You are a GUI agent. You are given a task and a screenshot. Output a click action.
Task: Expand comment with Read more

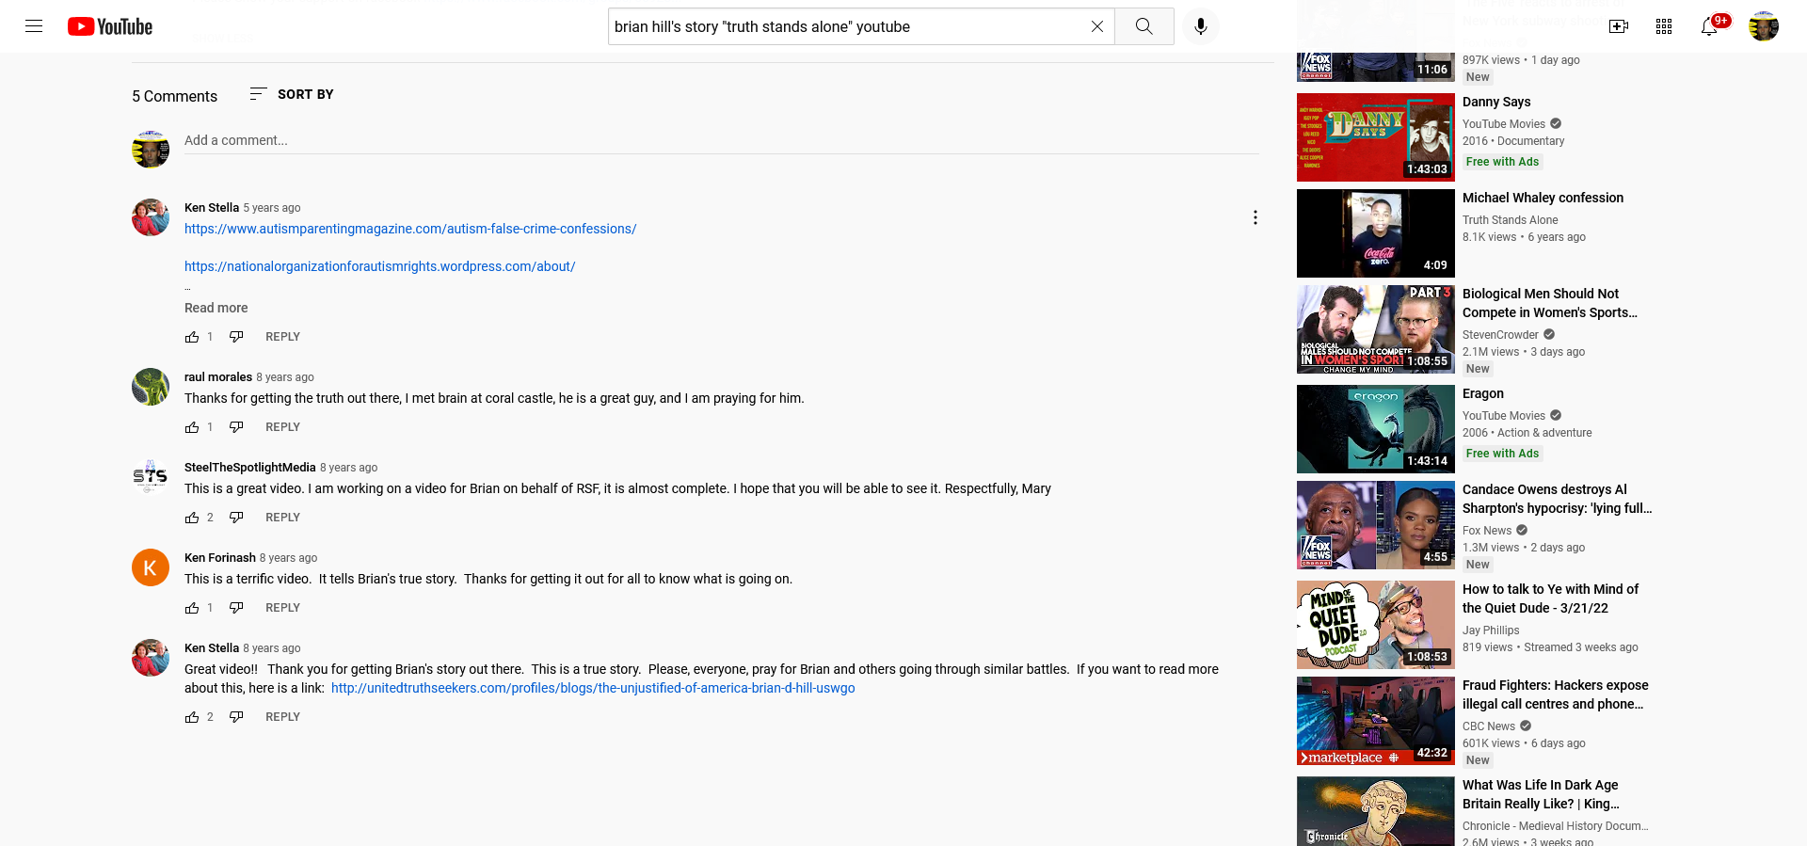coord(216,308)
